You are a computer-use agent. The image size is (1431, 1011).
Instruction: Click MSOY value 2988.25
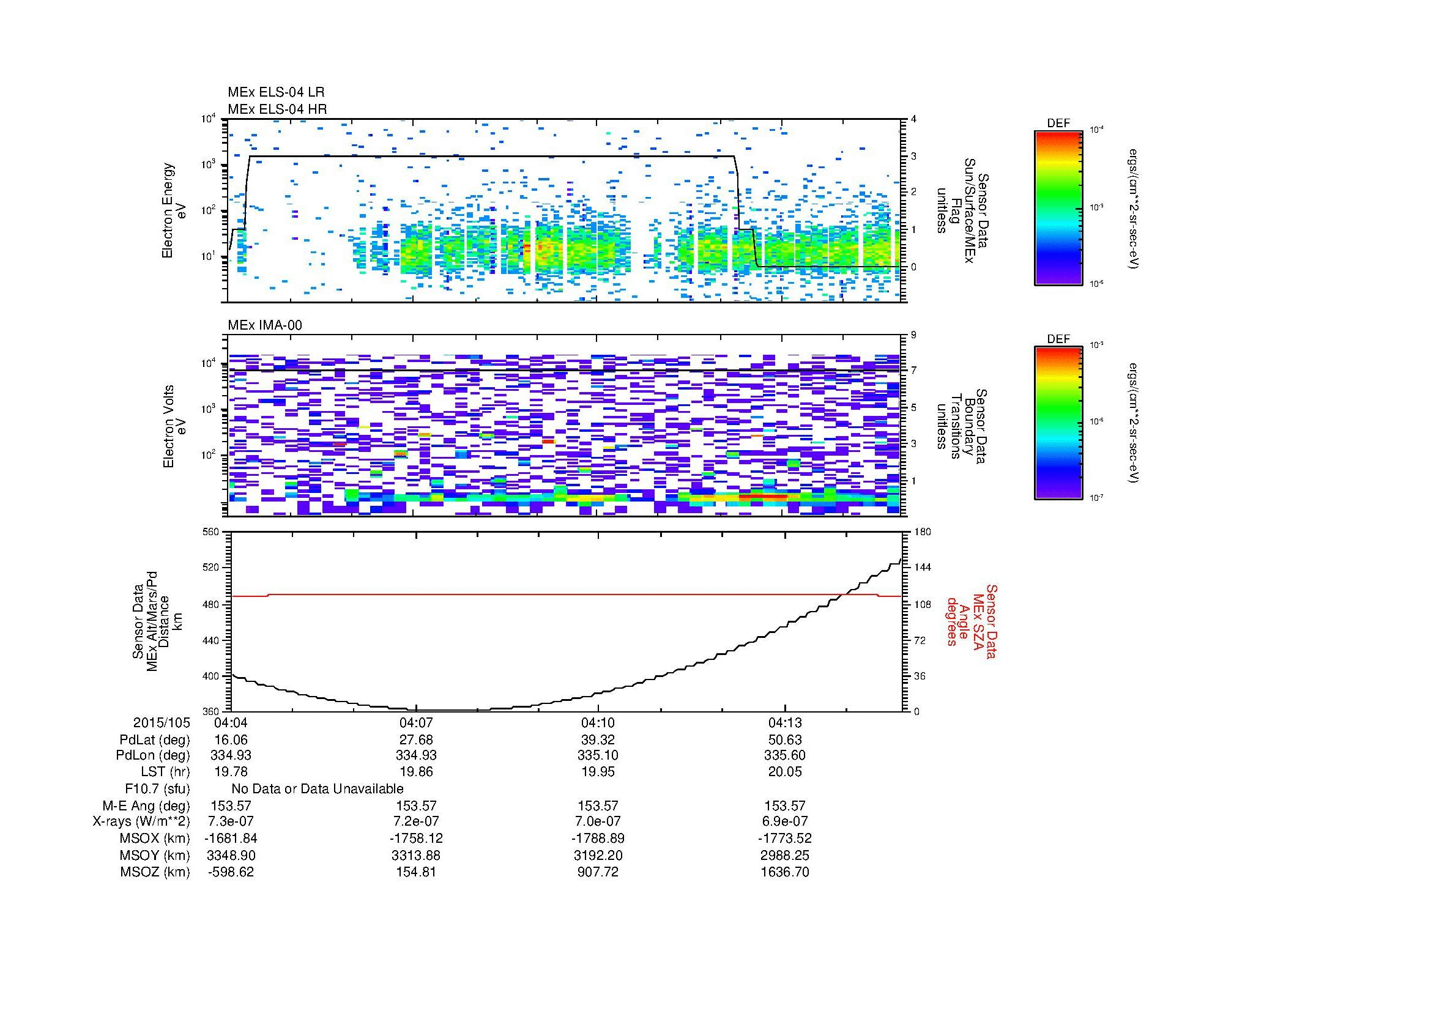pos(785,855)
